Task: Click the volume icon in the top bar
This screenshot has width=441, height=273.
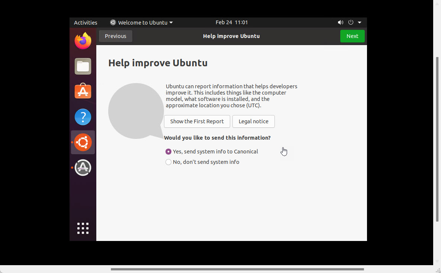Action: point(341,22)
